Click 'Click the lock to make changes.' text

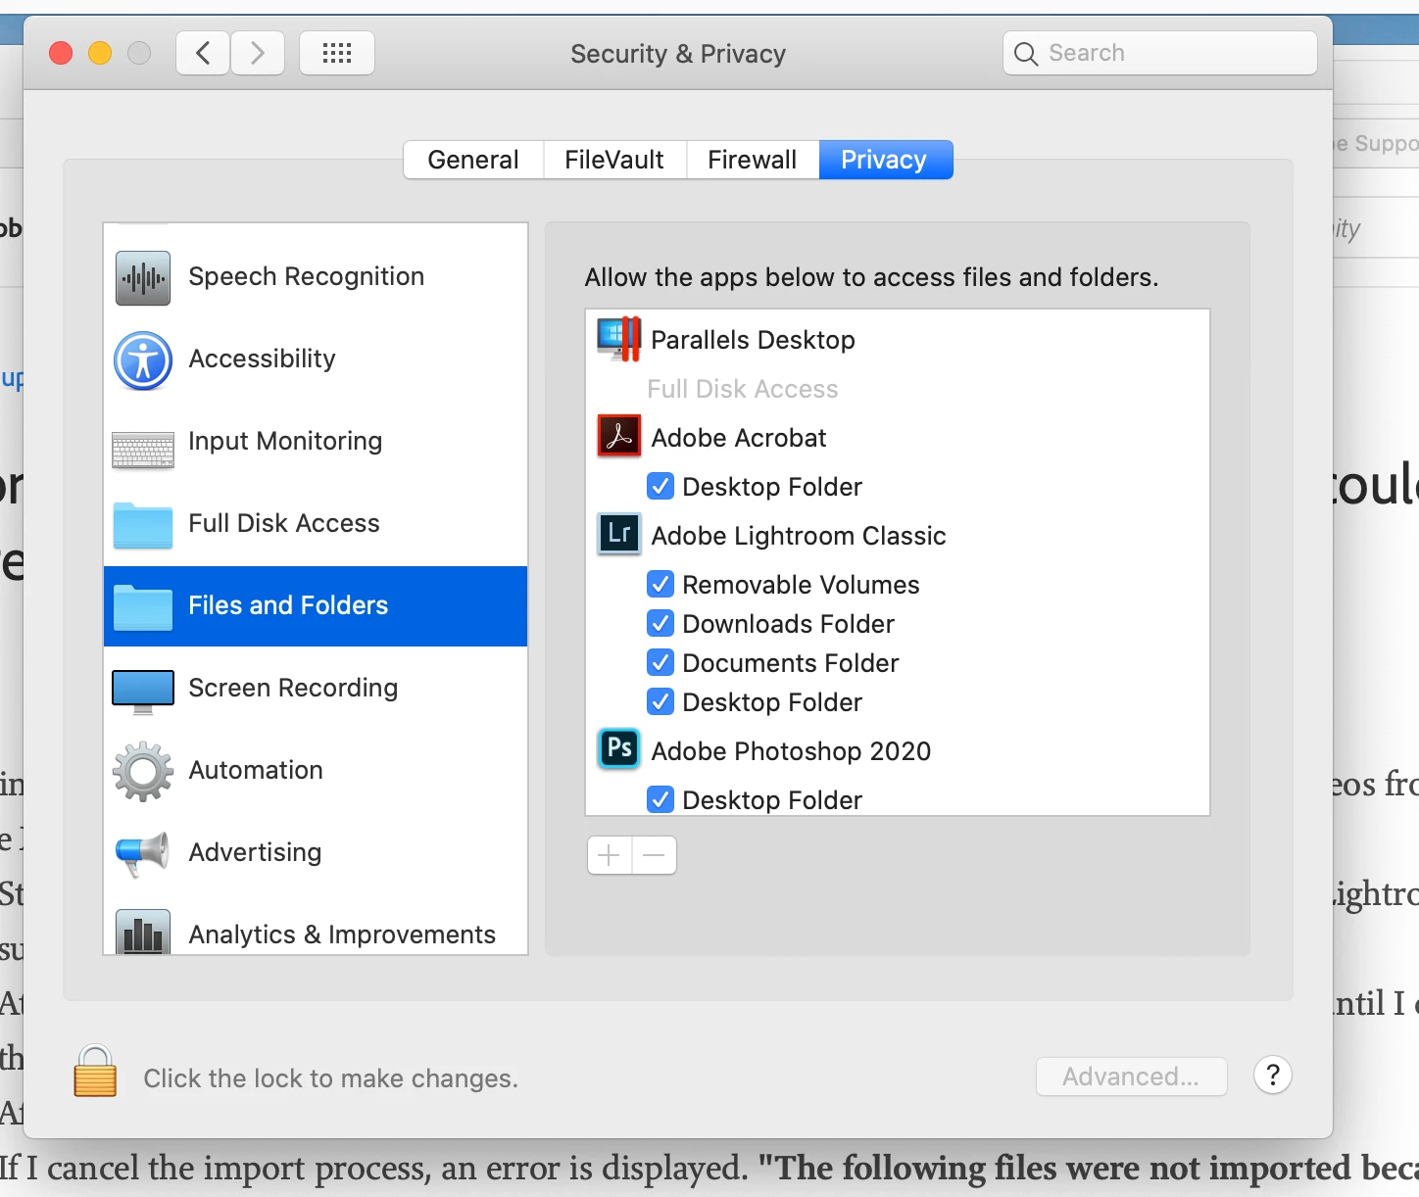[x=330, y=1078]
